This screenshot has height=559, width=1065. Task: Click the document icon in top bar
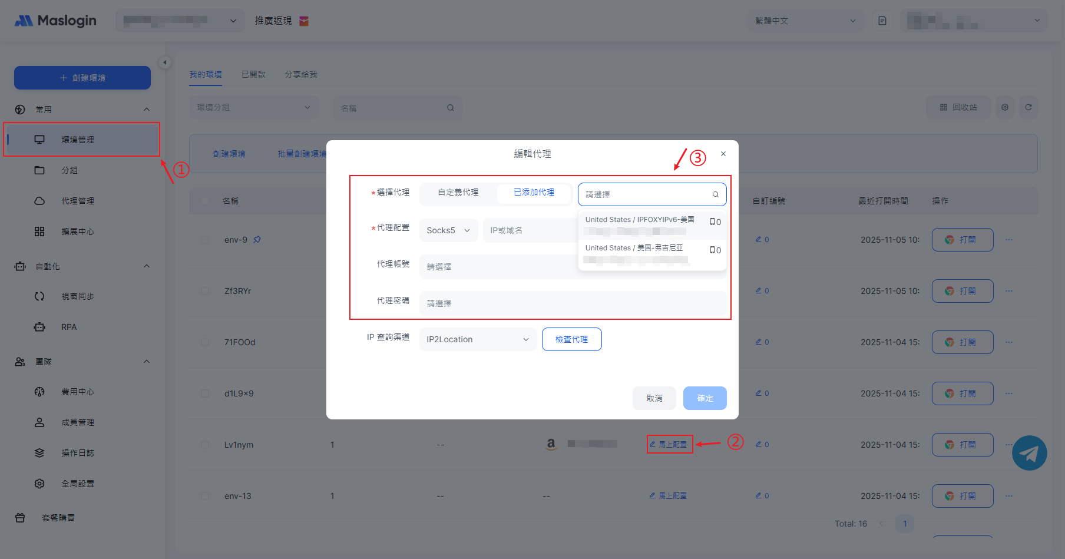882,21
